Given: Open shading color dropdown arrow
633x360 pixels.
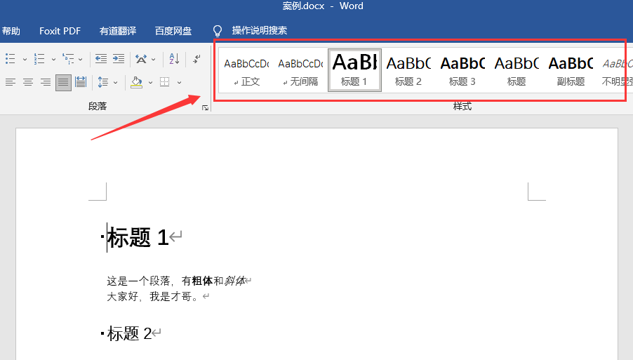Looking at the screenshot, I should click(x=151, y=82).
